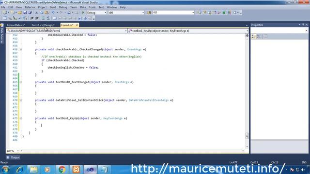Close the Form1.cs tab with its X
310x174 pixels.
tap(77, 25)
